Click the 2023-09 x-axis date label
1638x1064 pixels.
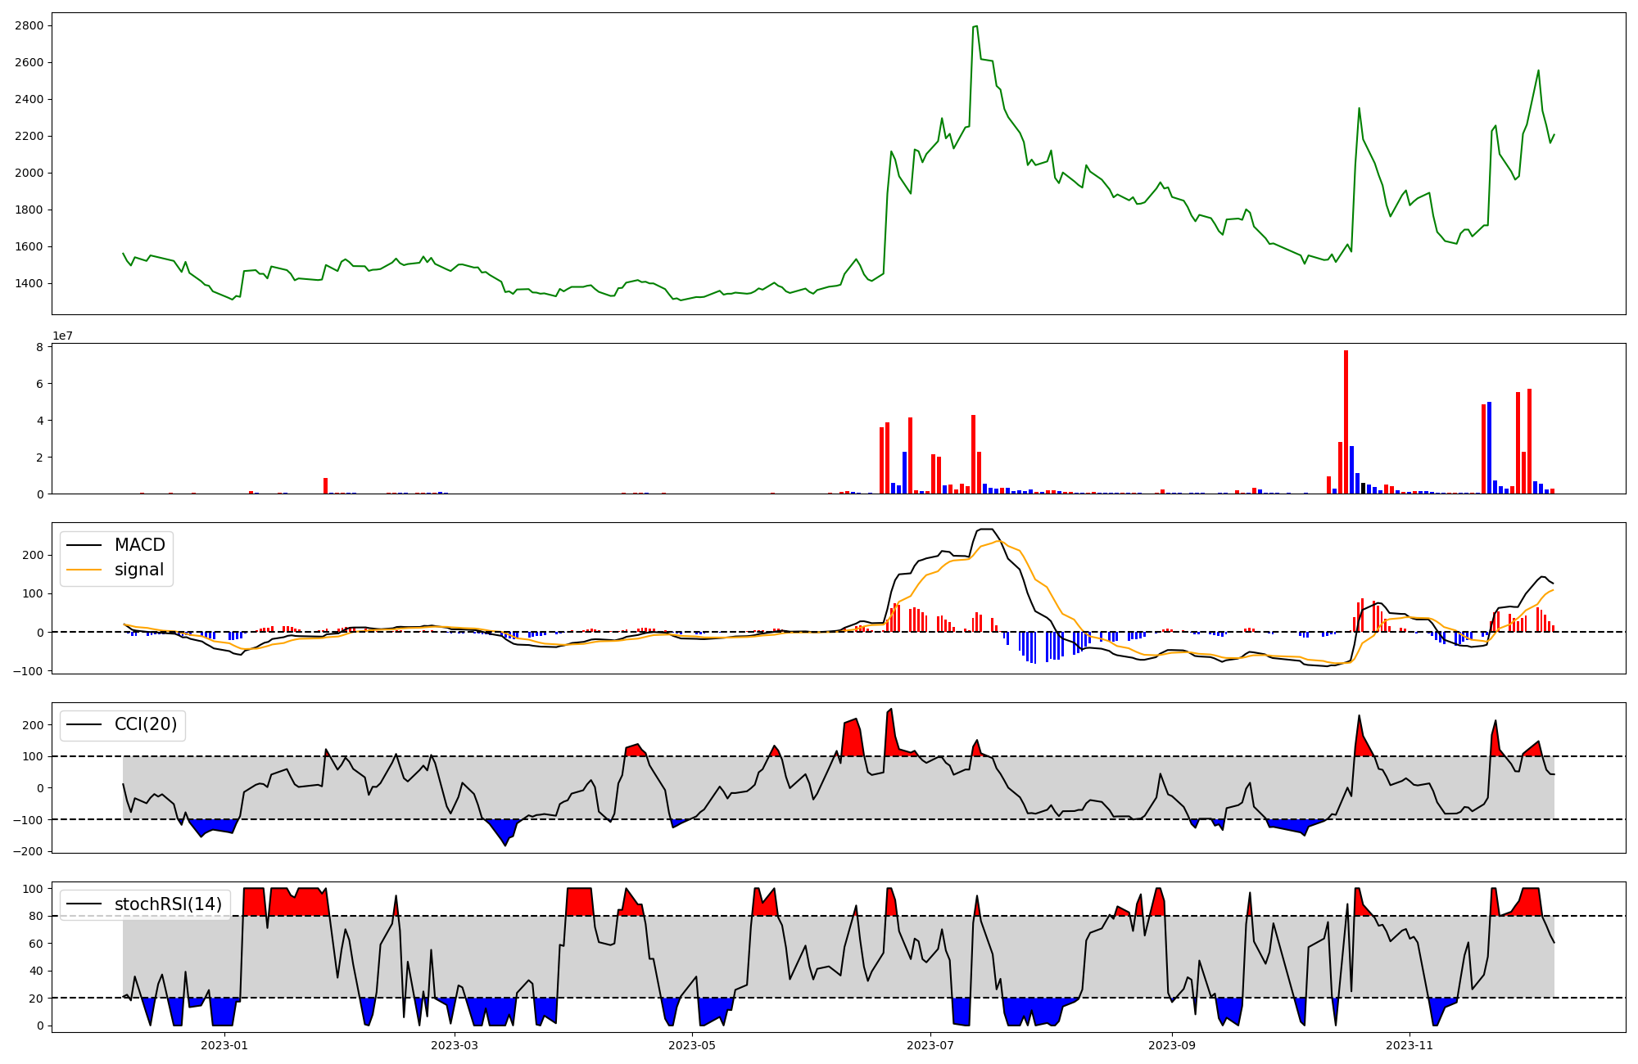1172,1045
